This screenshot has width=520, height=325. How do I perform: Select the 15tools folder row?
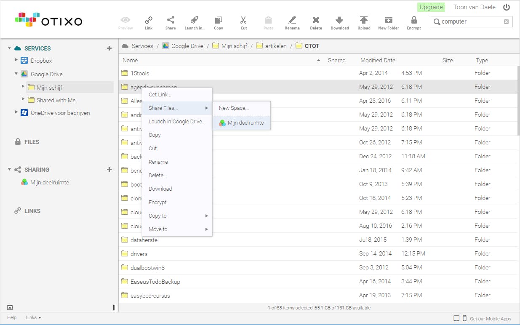tap(318, 73)
